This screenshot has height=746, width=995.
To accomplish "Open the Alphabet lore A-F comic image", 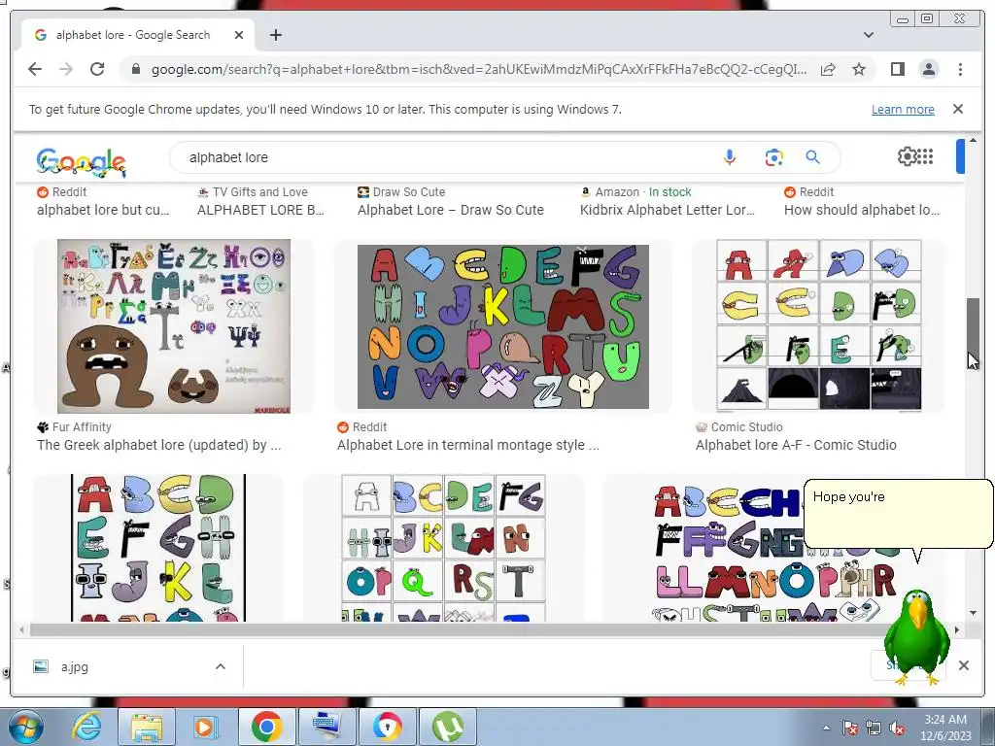I will [818, 326].
